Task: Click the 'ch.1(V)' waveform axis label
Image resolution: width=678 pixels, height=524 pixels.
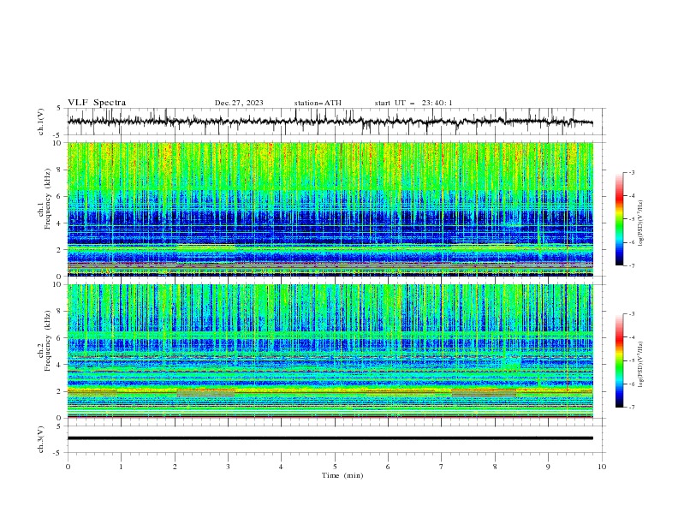Action: point(41,122)
